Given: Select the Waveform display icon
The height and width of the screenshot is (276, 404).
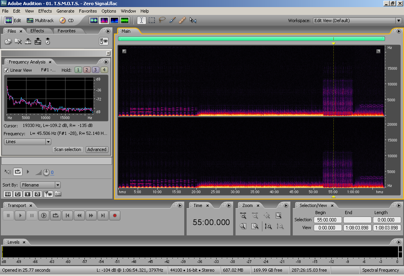Looking at the screenshot, I should tap(94, 21).
